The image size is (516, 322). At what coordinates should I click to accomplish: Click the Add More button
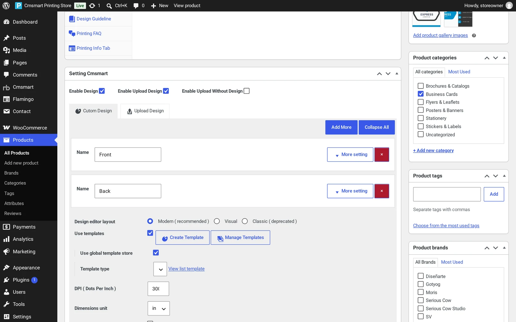(342, 127)
